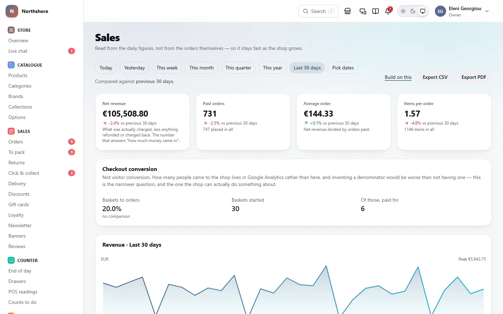
Task: Click the Peak €5,943.75 label
Action: pyautogui.click(x=472, y=259)
